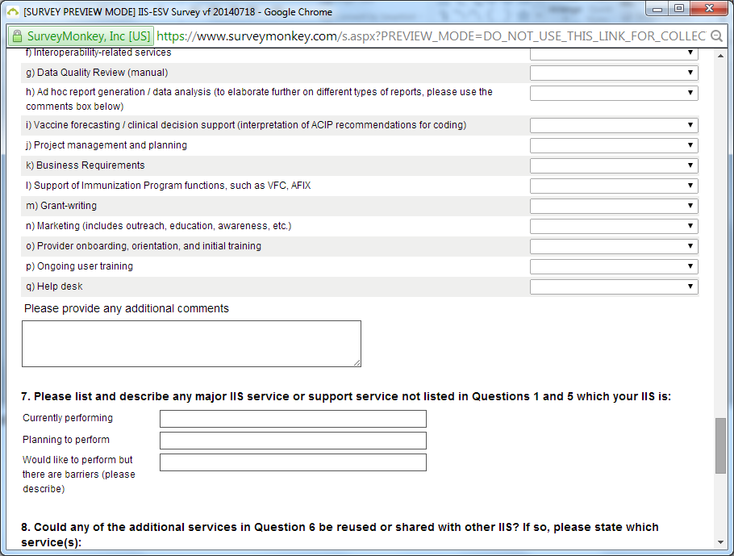734x556 pixels.
Task: Click the 'p) Ongoing user training' label
Action: (x=80, y=266)
